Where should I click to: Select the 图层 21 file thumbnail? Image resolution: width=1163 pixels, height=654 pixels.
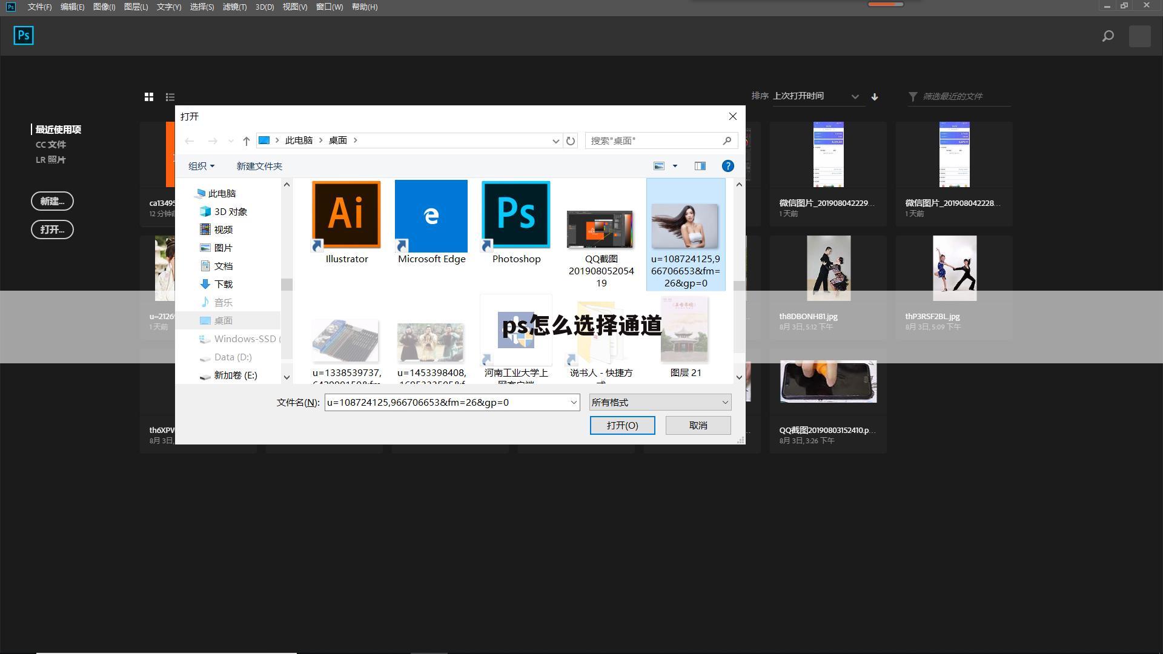[685, 330]
